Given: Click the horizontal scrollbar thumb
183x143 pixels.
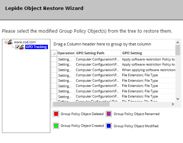Looking at the screenshot, I should click(81, 104).
